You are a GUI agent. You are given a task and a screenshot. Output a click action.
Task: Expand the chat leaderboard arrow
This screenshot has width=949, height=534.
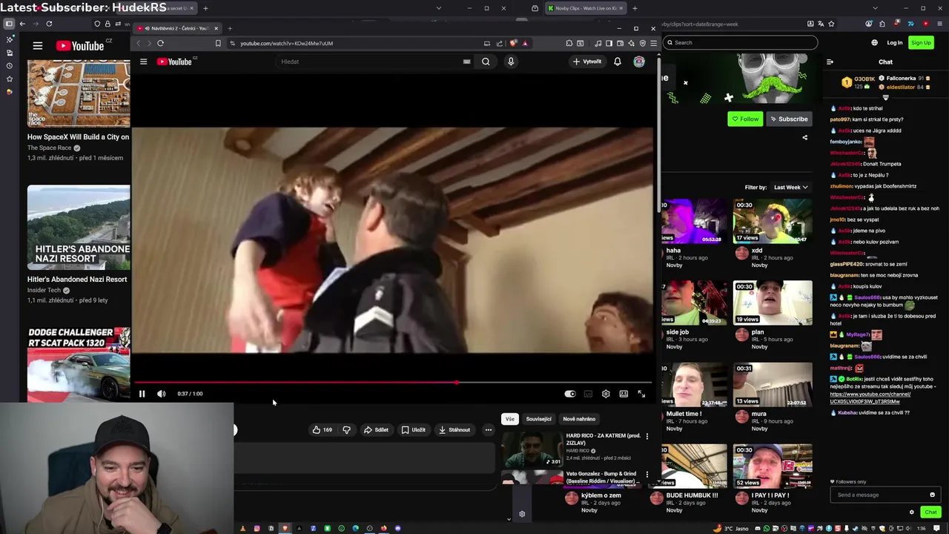[885, 97]
